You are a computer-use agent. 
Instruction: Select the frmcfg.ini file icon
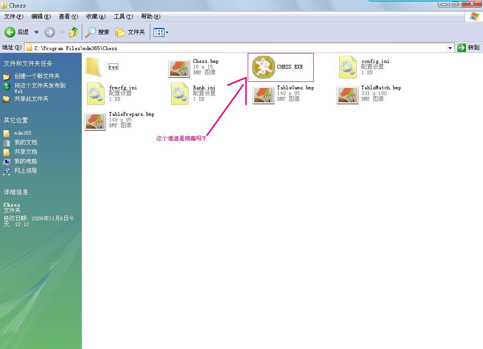point(95,94)
